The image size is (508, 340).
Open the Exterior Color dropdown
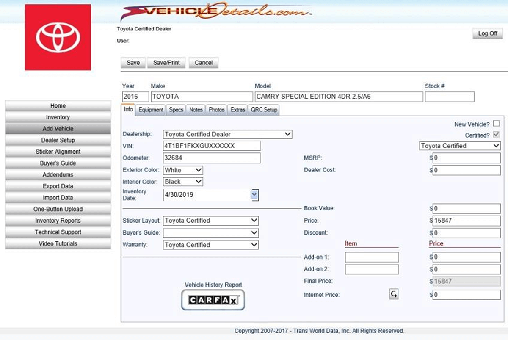coord(183,170)
